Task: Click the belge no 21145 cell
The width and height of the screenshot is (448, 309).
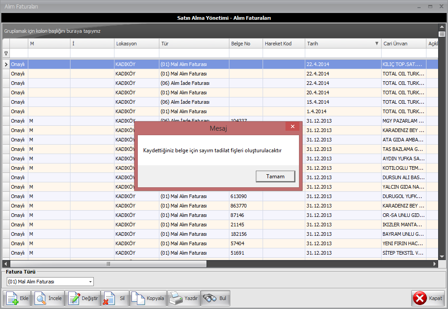Action: tap(246, 225)
